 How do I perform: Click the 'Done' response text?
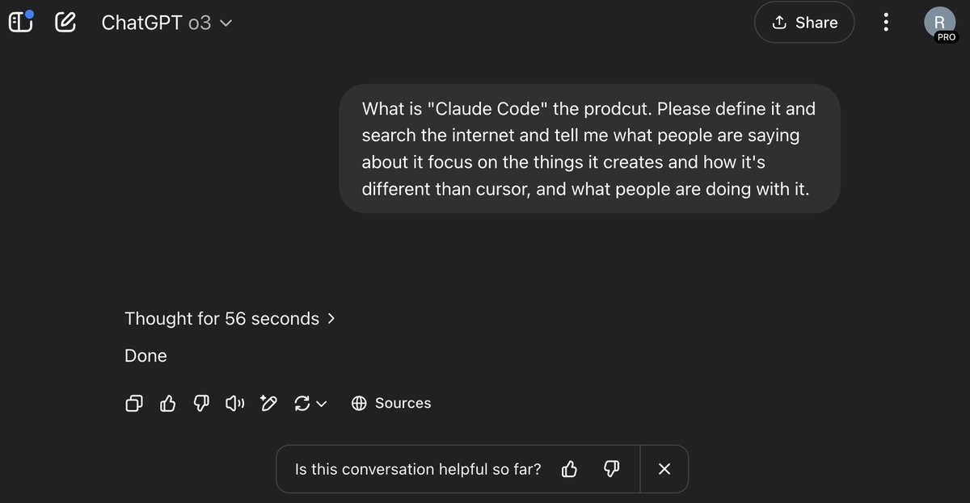pos(145,356)
